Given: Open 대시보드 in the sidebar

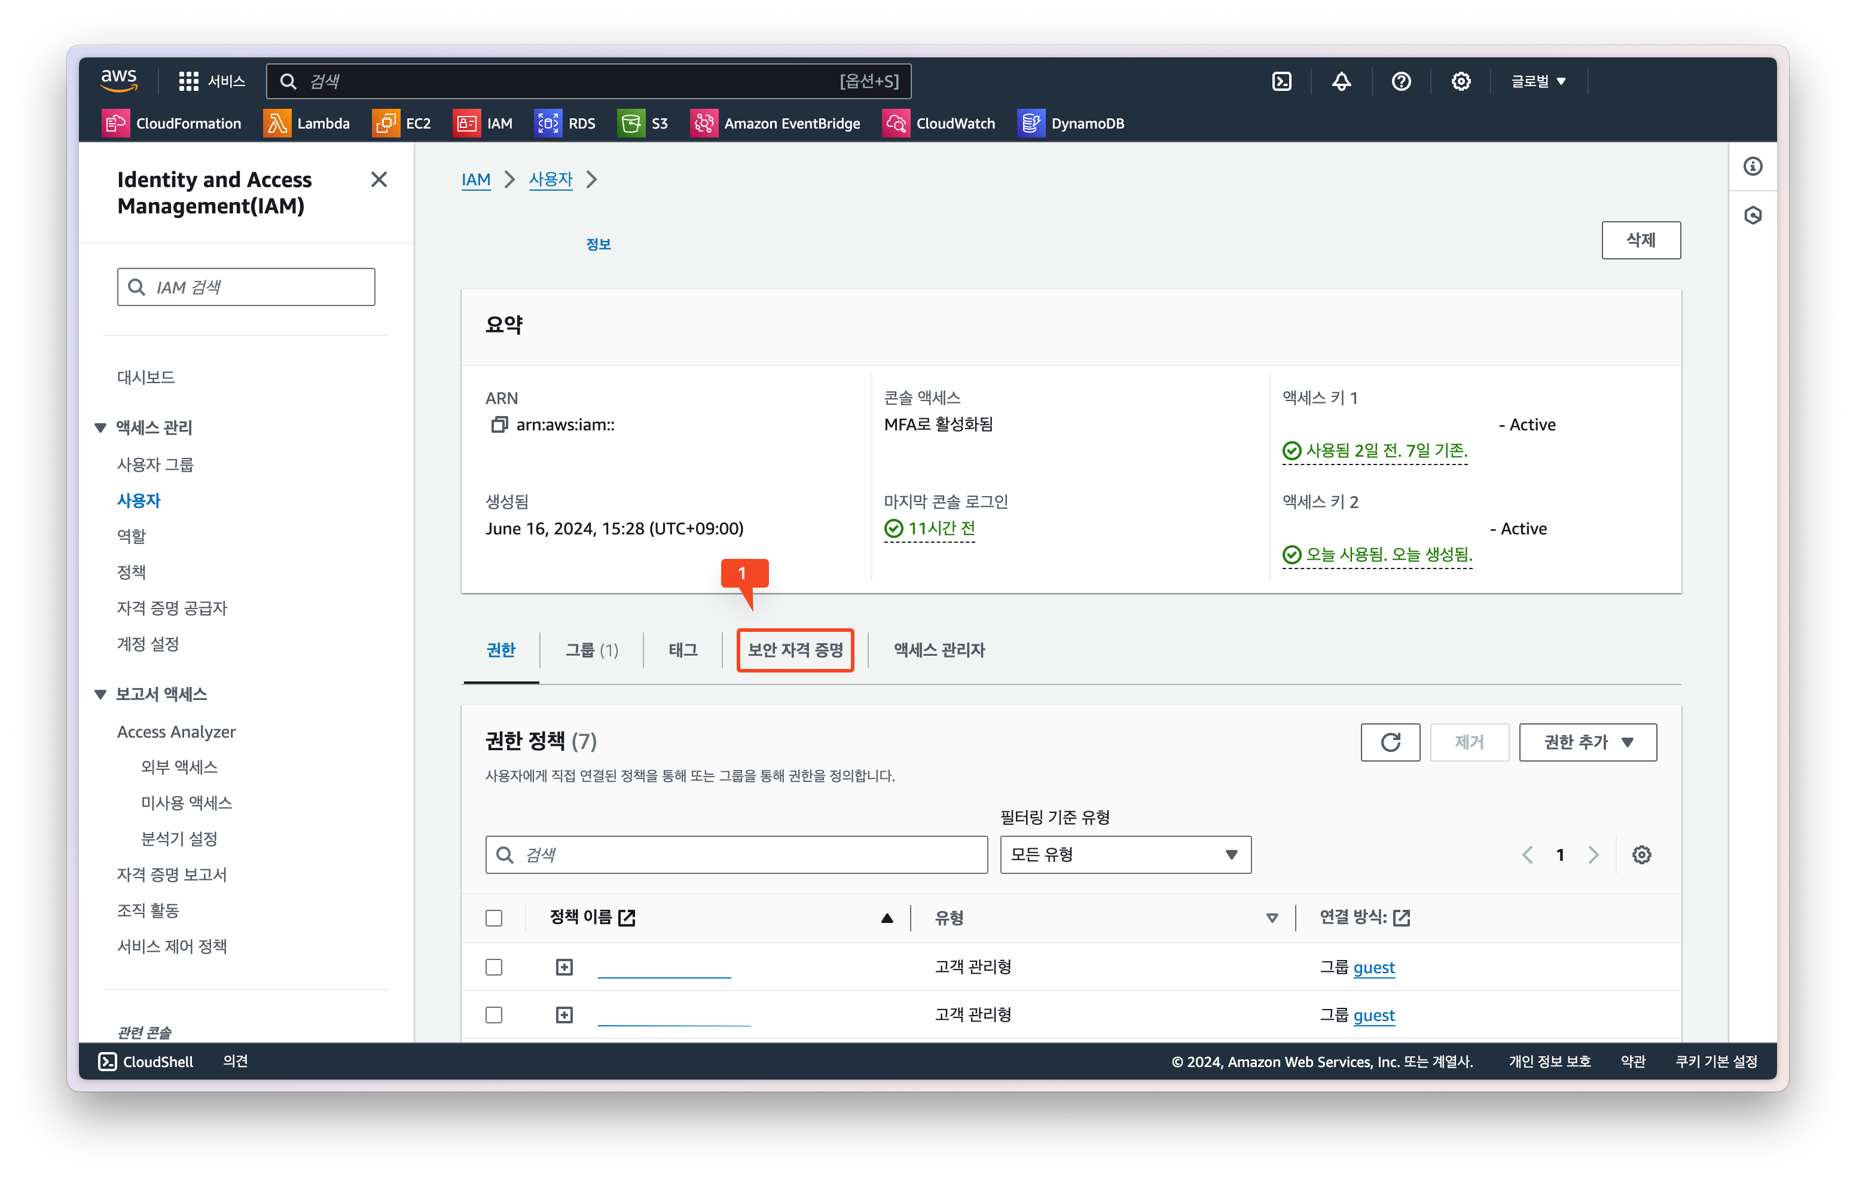Looking at the screenshot, I should pos(146,377).
